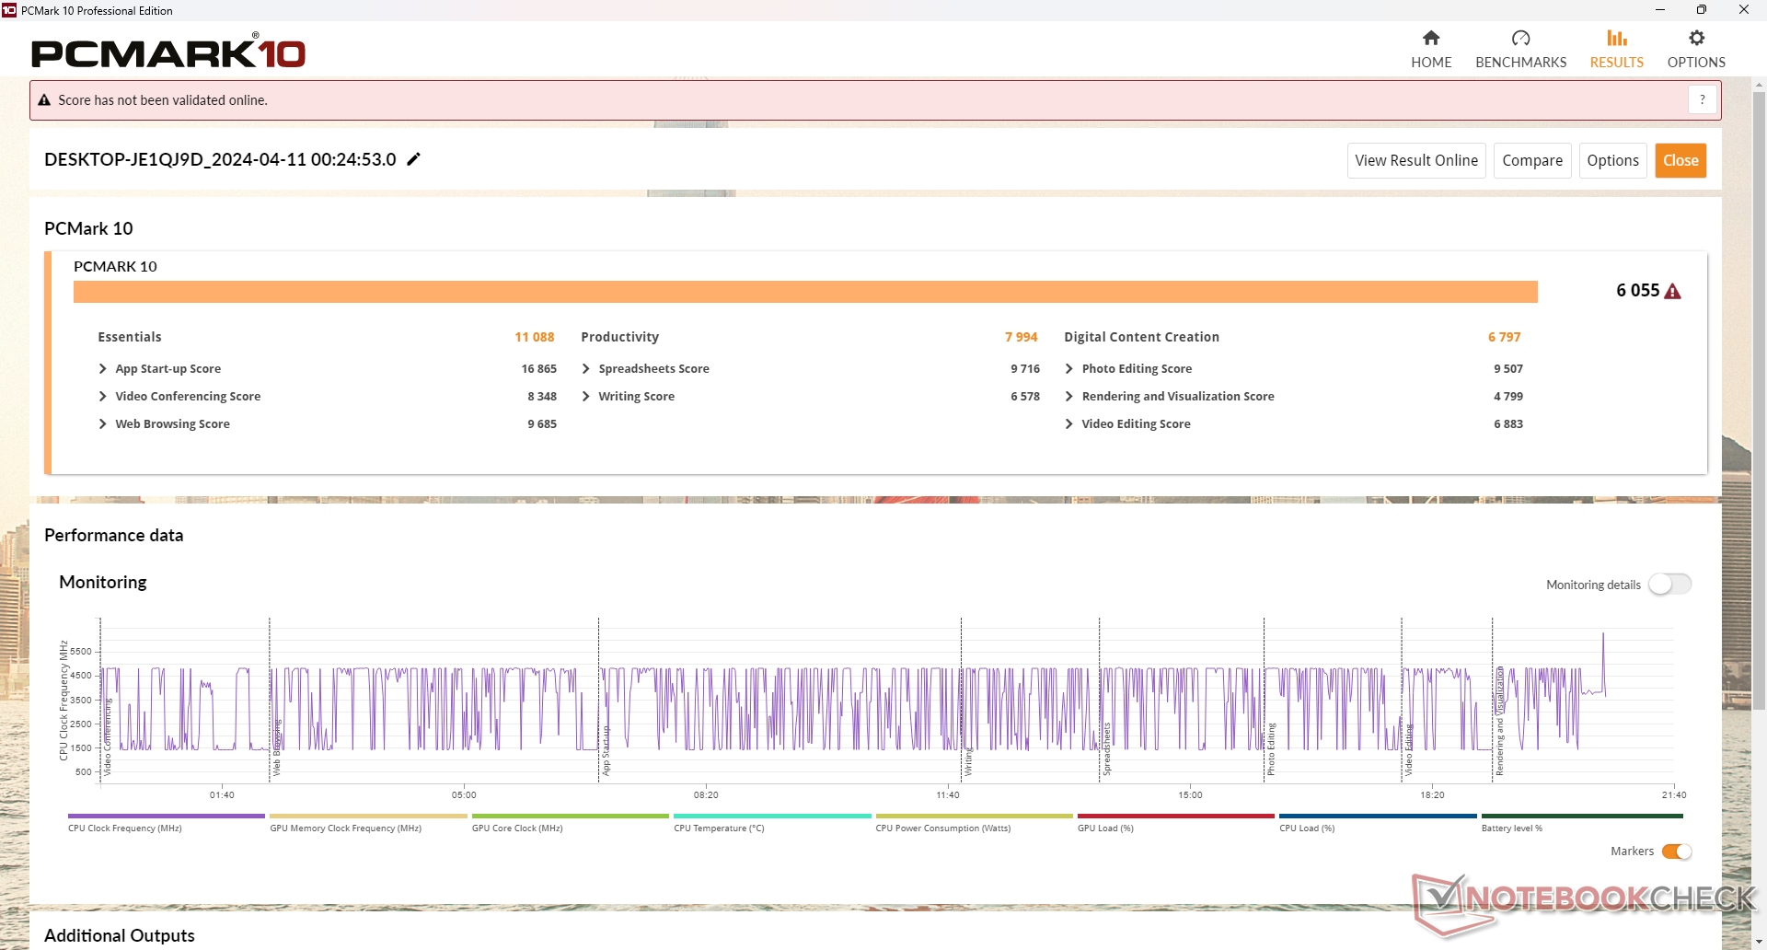The width and height of the screenshot is (1767, 950).
Task: Click the Compare button
Action: point(1532,160)
